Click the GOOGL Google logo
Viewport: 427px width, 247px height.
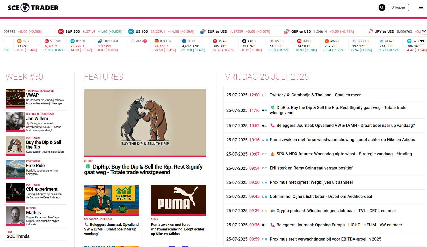pyautogui.click(x=354, y=41)
